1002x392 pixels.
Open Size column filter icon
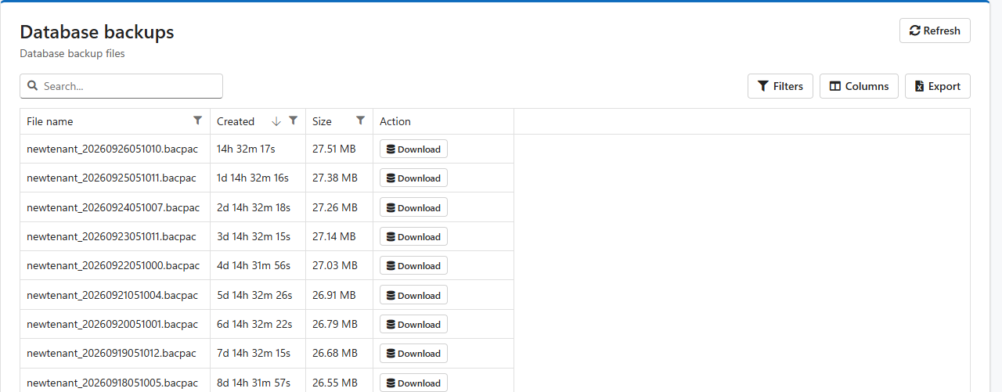coord(361,120)
